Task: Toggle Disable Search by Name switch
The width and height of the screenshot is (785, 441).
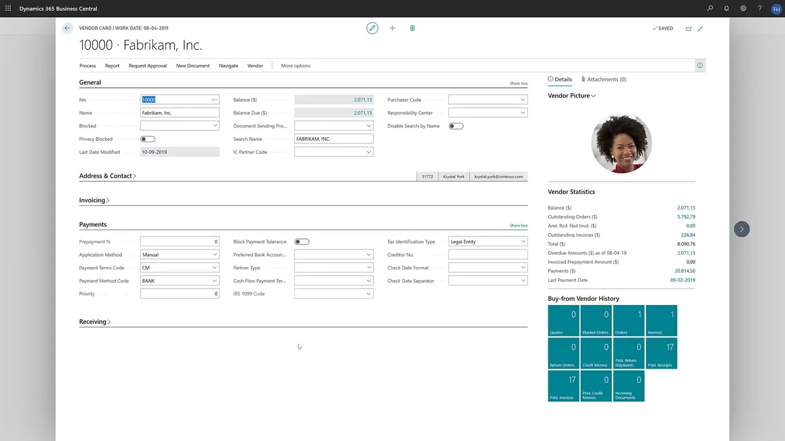Action: tap(456, 126)
